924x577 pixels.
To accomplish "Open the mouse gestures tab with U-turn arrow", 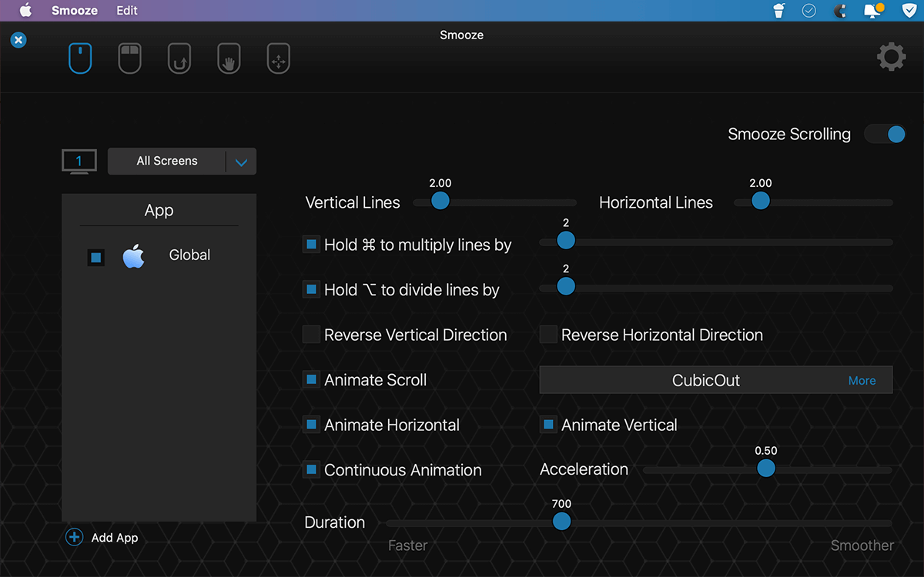I will tap(179, 58).
